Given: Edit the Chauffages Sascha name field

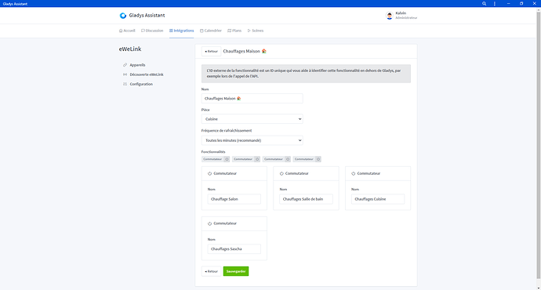Looking at the screenshot, I should [x=234, y=249].
